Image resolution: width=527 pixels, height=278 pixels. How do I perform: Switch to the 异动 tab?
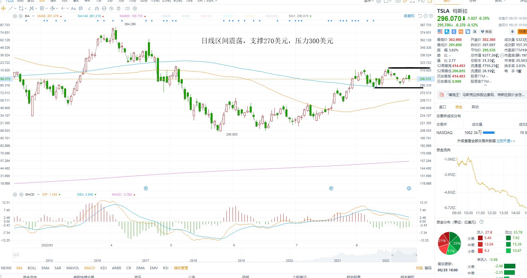[x=475, y=107]
